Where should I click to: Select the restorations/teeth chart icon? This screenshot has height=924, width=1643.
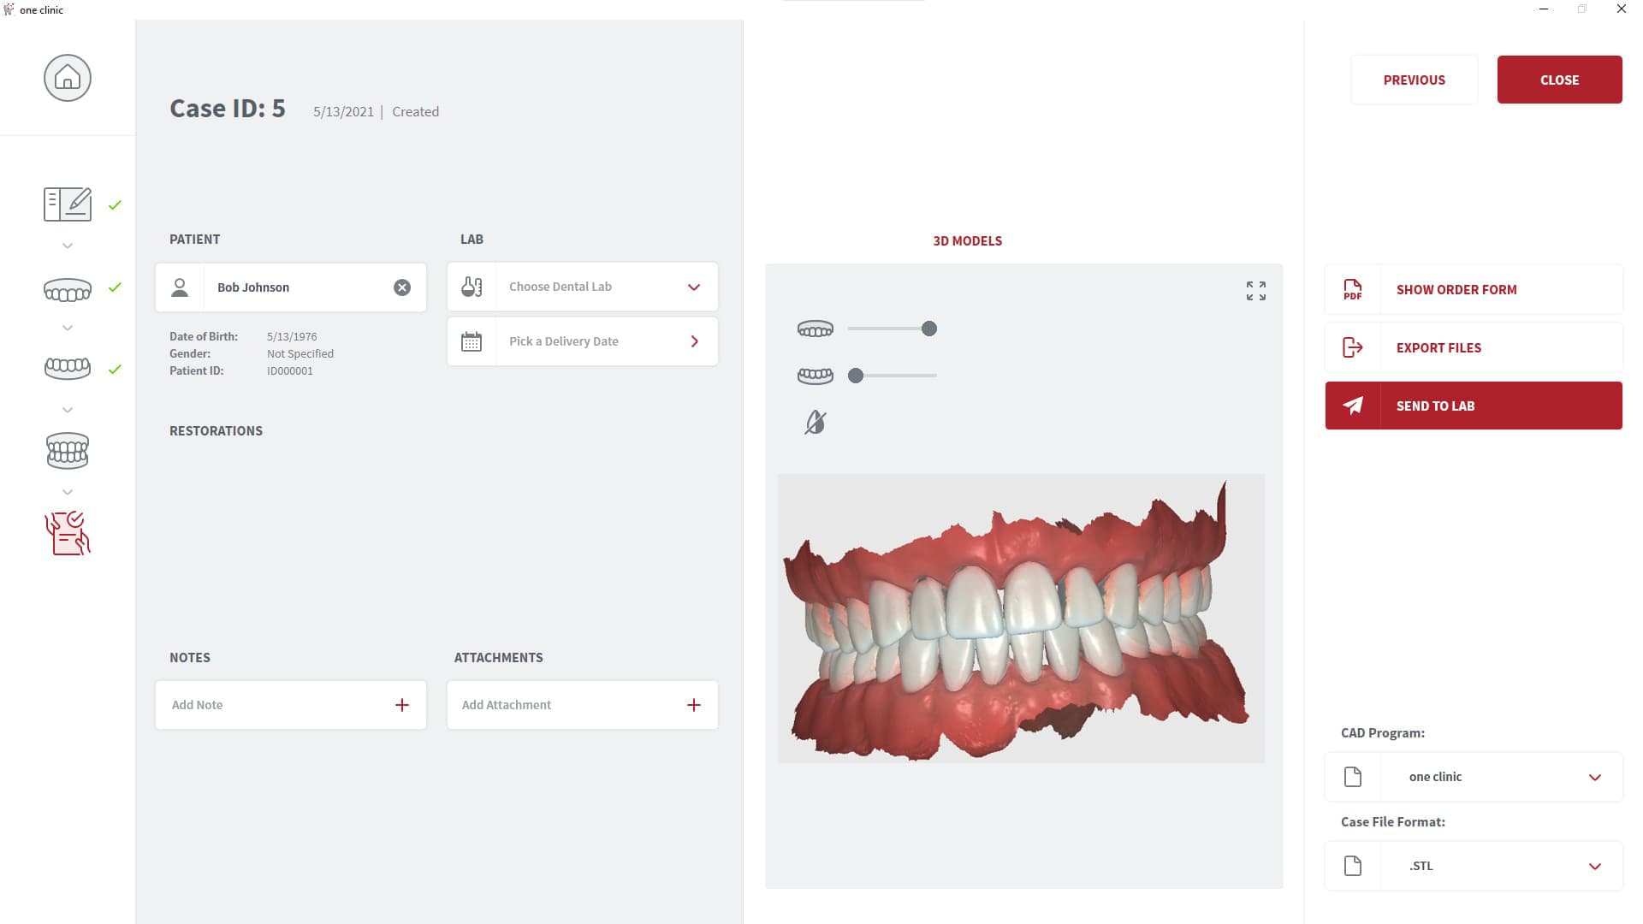[x=67, y=450]
